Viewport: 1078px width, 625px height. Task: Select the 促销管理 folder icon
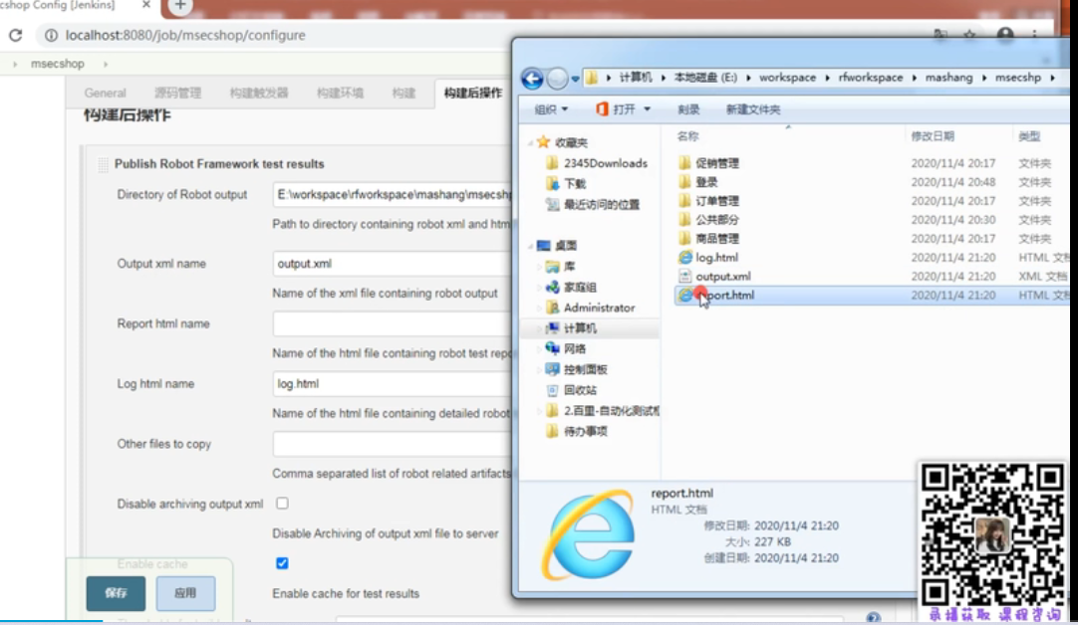(684, 163)
